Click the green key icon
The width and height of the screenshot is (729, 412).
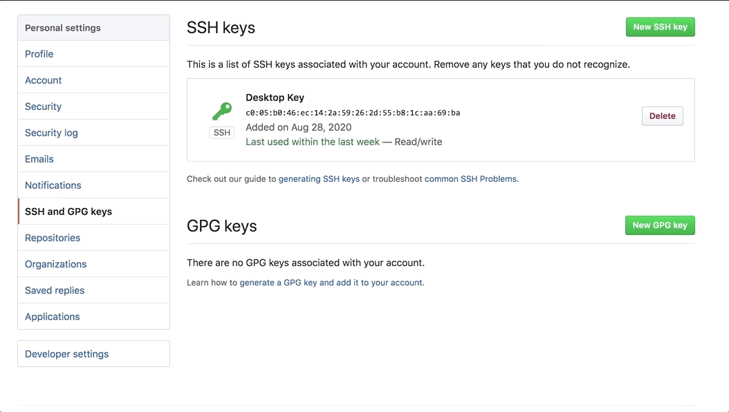pyautogui.click(x=222, y=111)
